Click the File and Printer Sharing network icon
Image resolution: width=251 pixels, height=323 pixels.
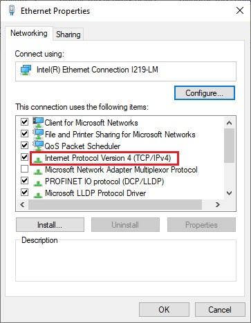pos(38,134)
